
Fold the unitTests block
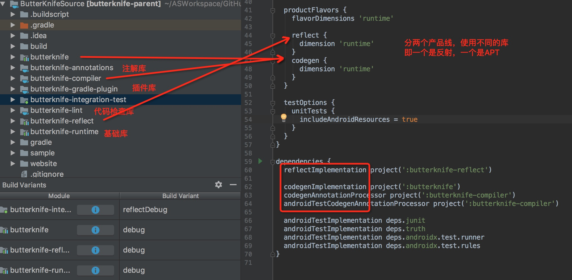(273, 112)
